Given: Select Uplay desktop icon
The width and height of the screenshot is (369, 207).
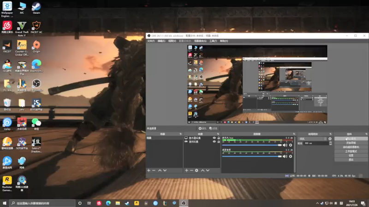Looking at the screenshot, I should 7,124.
